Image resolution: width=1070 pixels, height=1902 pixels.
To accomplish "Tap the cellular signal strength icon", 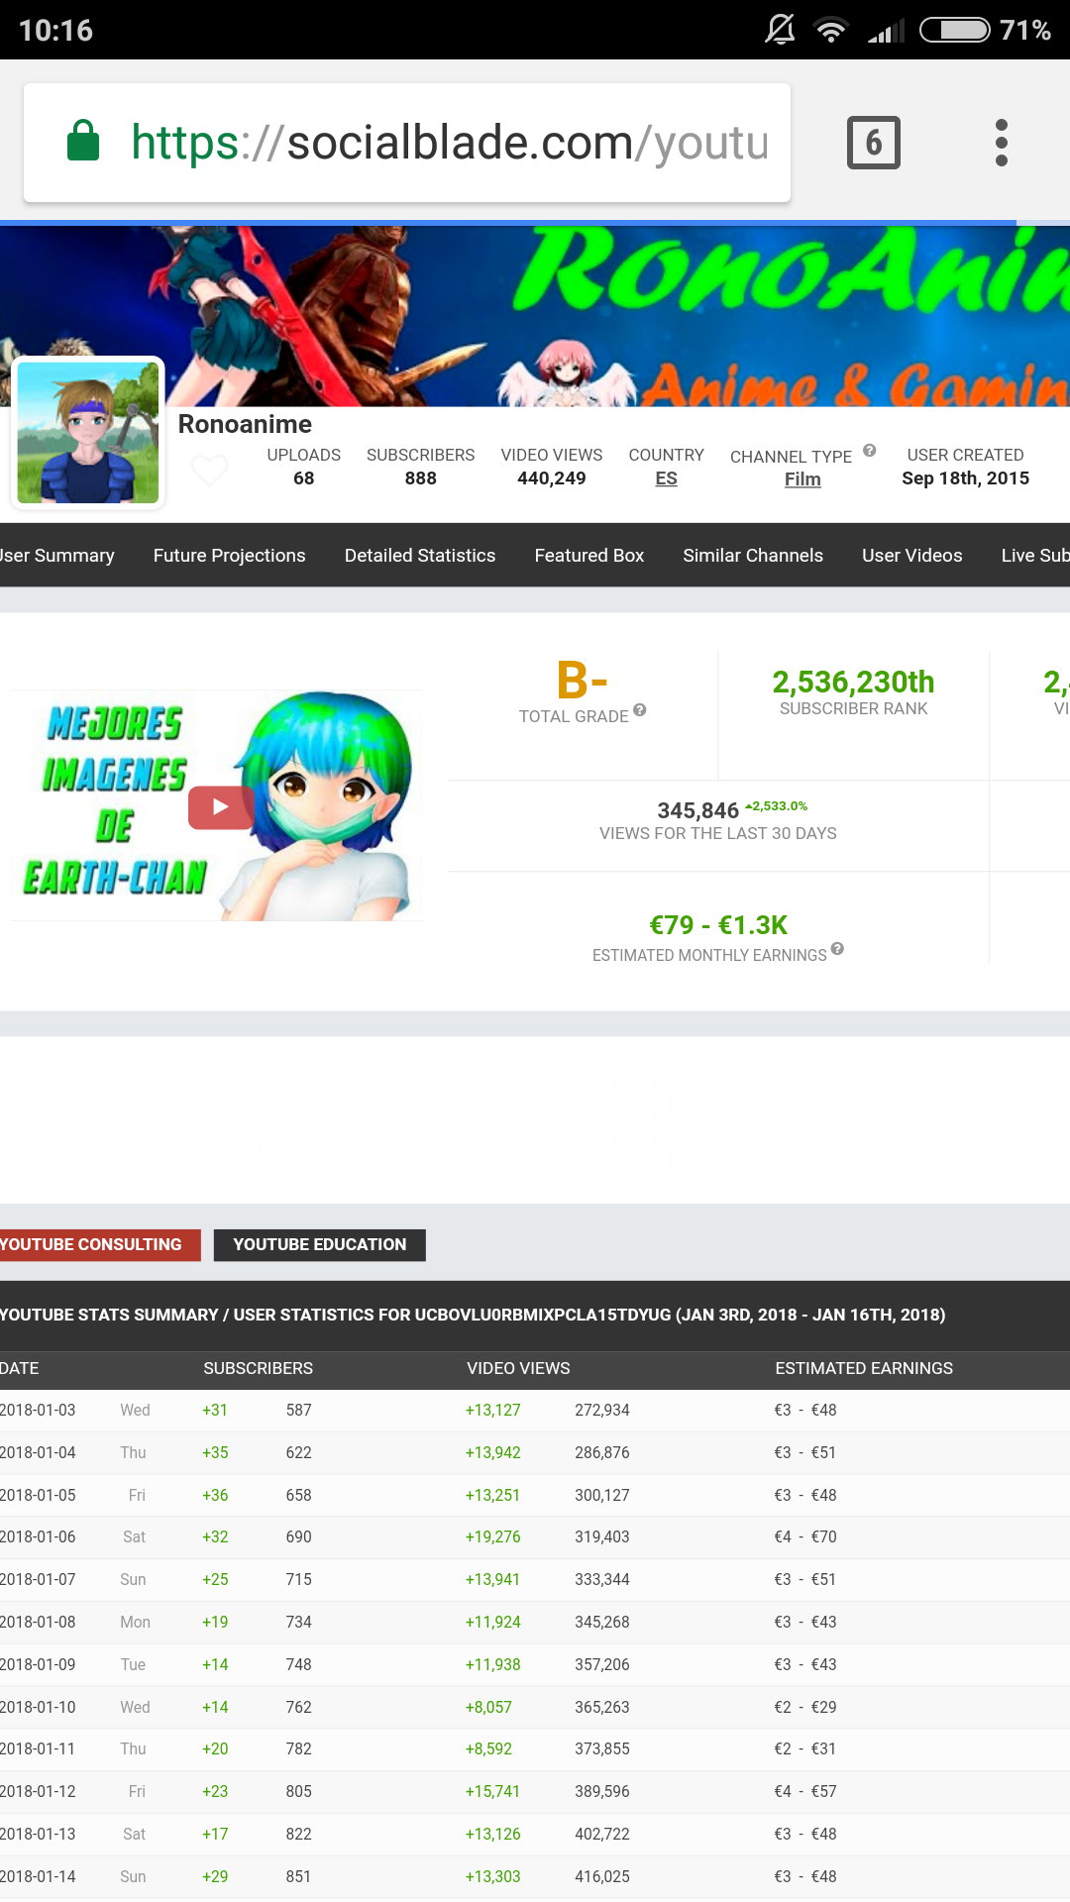I will point(885,32).
